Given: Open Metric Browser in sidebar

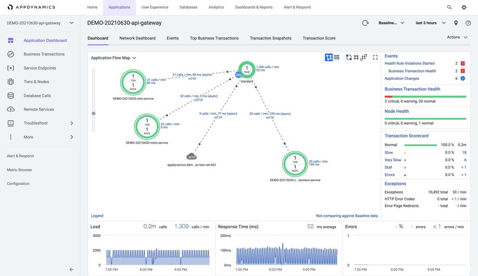Looking at the screenshot, I should 20,170.
